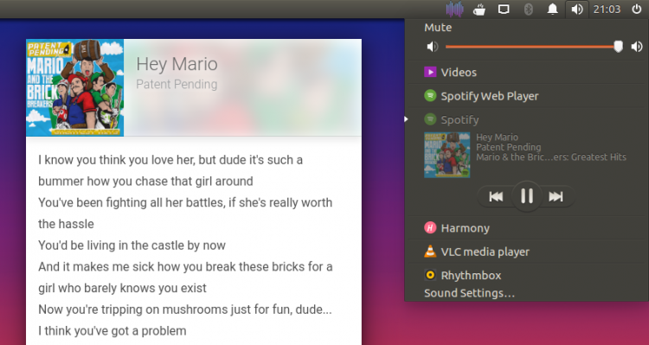Image resolution: width=649 pixels, height=345 pixels.
Task: Toggle Mute in the sound menu
Action: [438, 28]
